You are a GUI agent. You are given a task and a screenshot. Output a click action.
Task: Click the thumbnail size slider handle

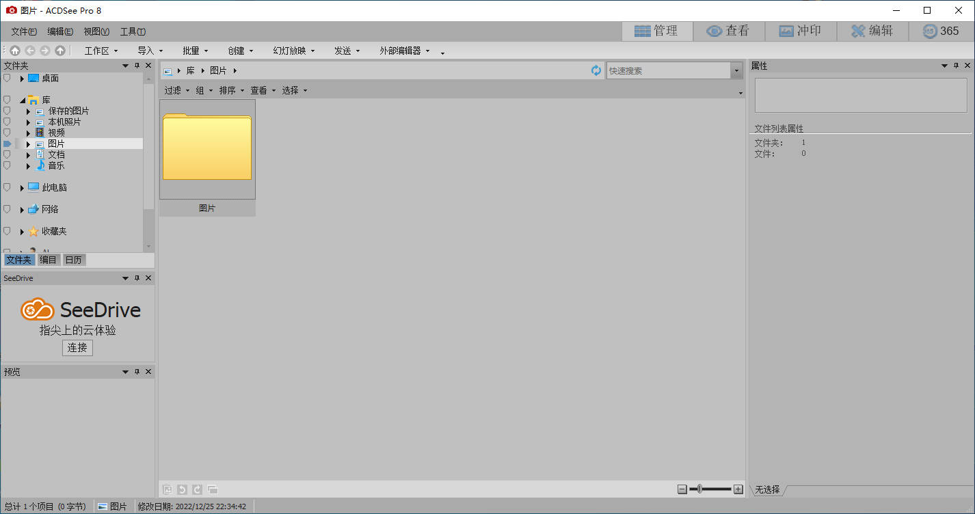coord(700,489)
